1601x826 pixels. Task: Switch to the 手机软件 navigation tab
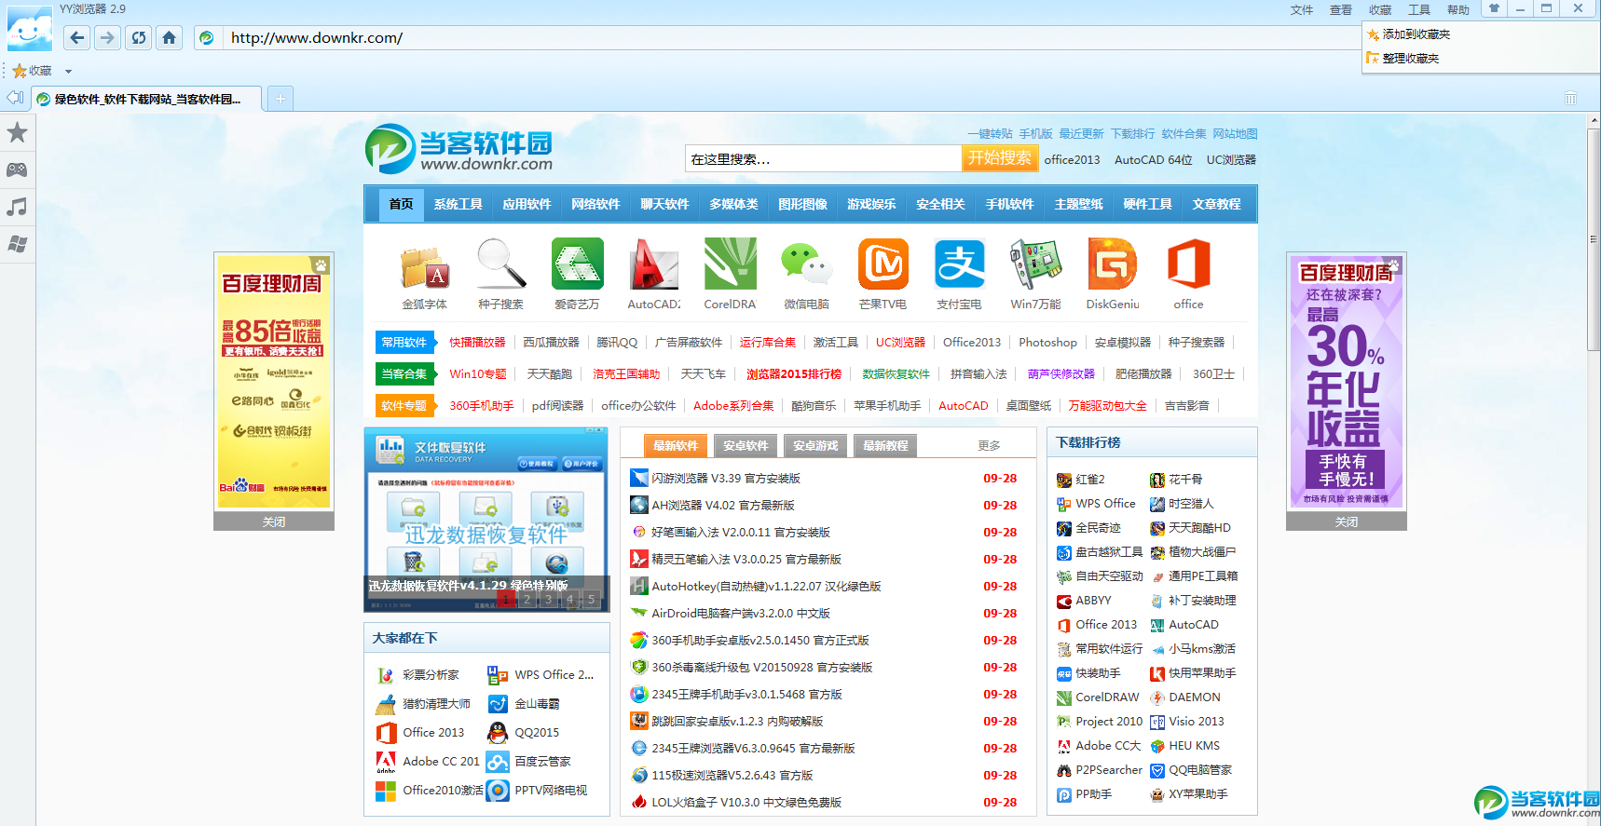click(1009, 204)
